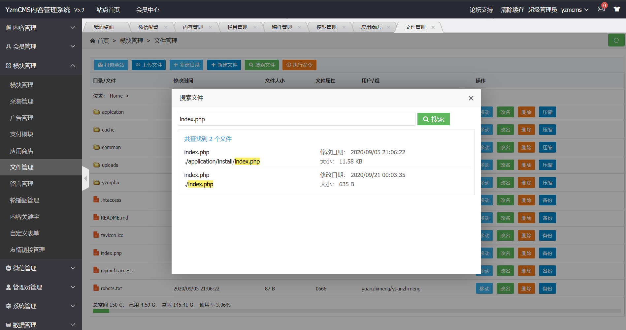The height and width of the screenshot is (330, 626).
Task: Close the 搜索文件 dialog with X
Action: 471,98
